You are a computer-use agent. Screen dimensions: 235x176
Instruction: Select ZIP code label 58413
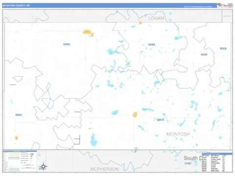tap(161, 120)
